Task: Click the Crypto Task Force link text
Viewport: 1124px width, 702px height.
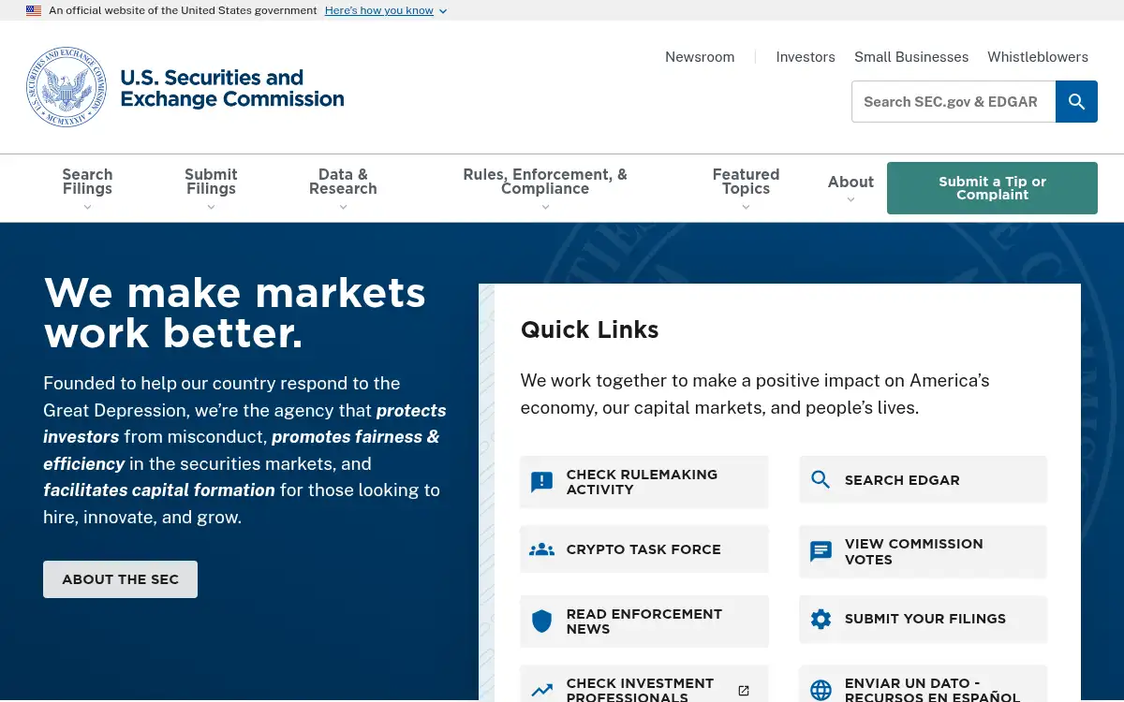Action: 643,549
